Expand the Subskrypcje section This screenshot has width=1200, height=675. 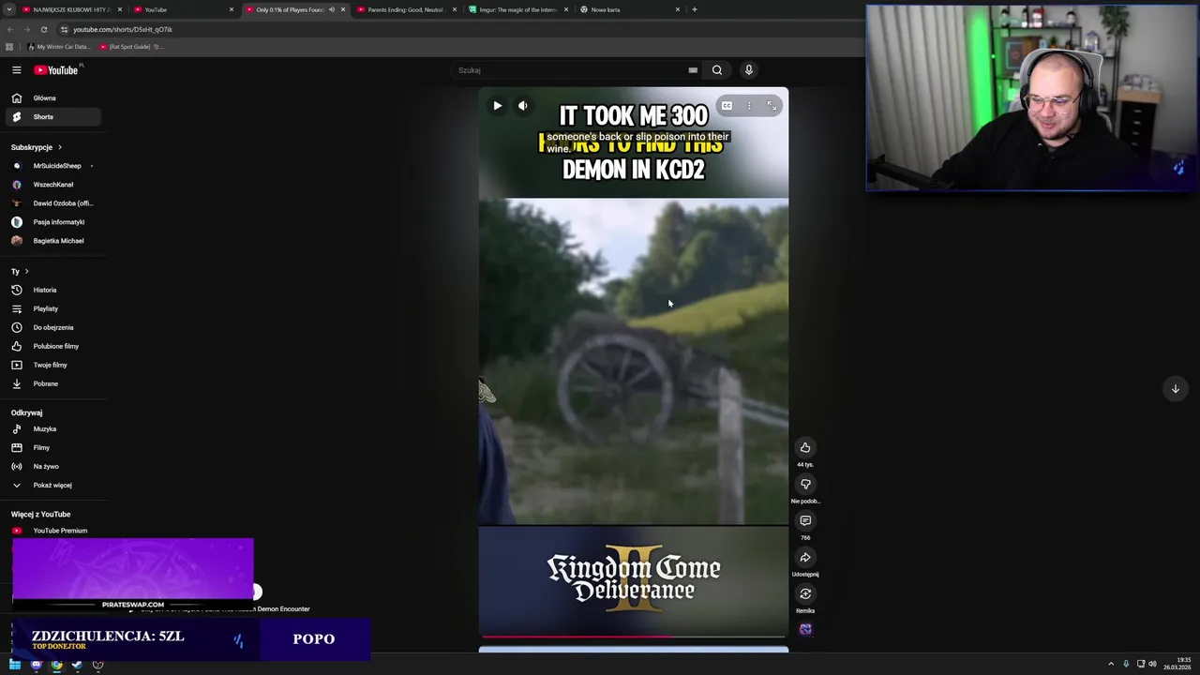tap(37, 147)
